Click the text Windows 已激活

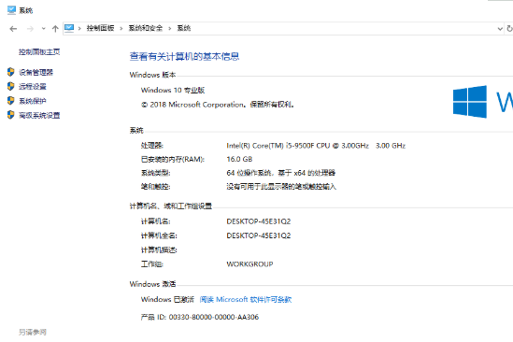coord(167,299)
